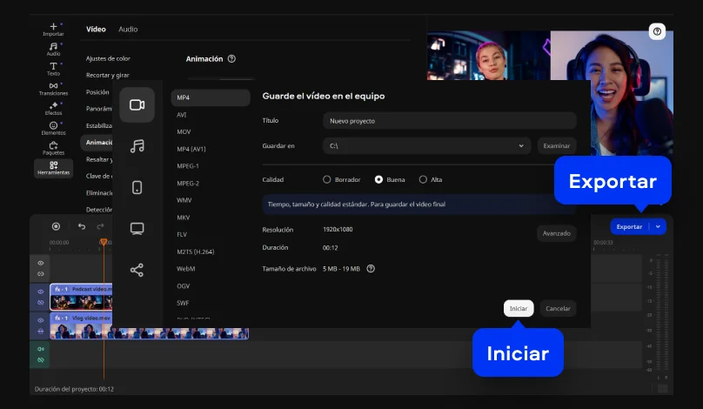The height and width of the screenshot is (409, 703).
Task: Switch to the Audio tab
Action: [128, 30]
